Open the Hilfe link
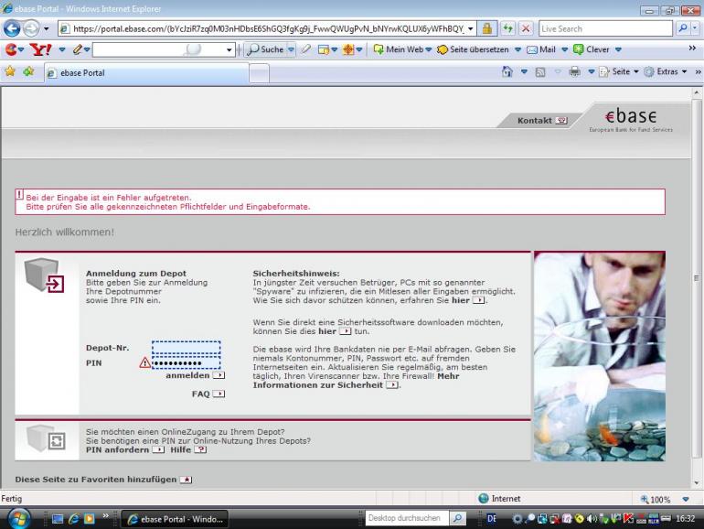Screen dimensions: 704x529 188,450
